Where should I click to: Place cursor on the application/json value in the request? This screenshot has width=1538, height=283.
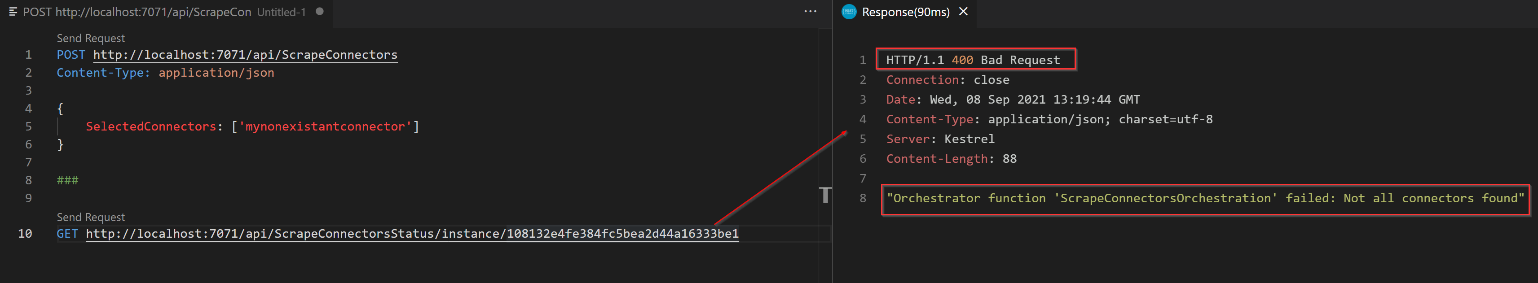216,73
